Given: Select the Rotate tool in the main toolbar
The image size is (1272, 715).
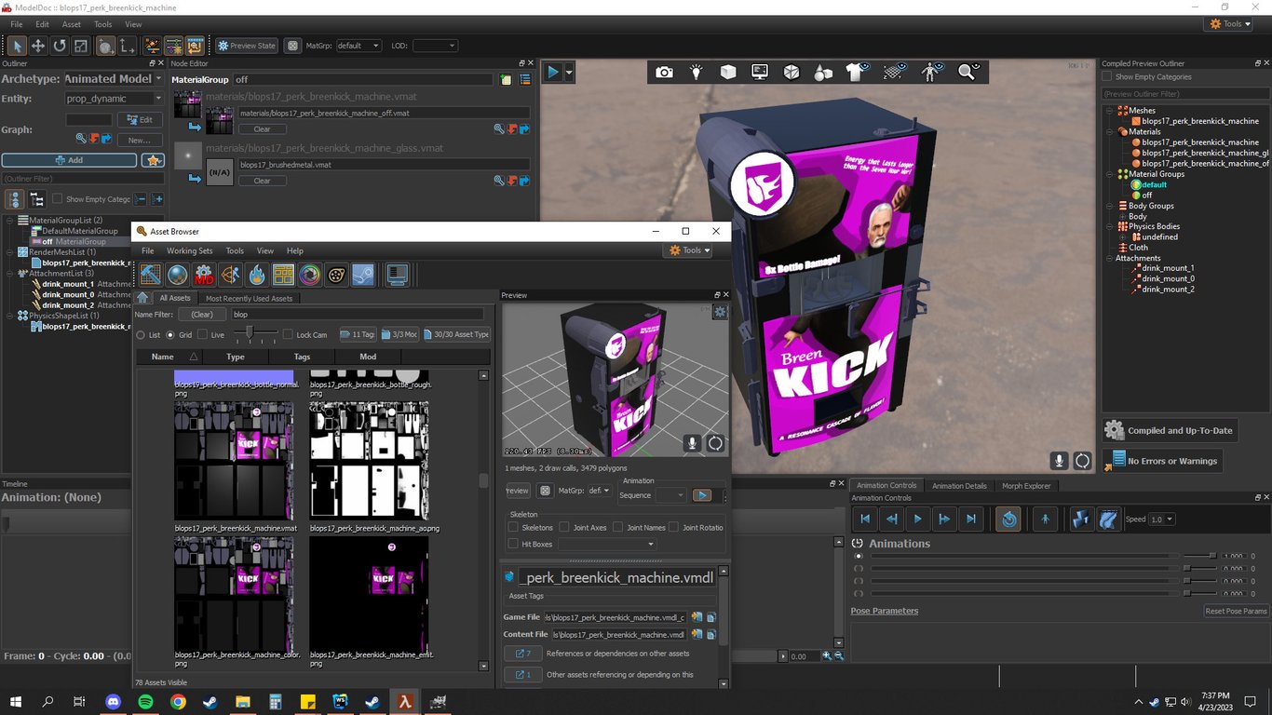Looking at the screenshot, I should click(60, 46).
